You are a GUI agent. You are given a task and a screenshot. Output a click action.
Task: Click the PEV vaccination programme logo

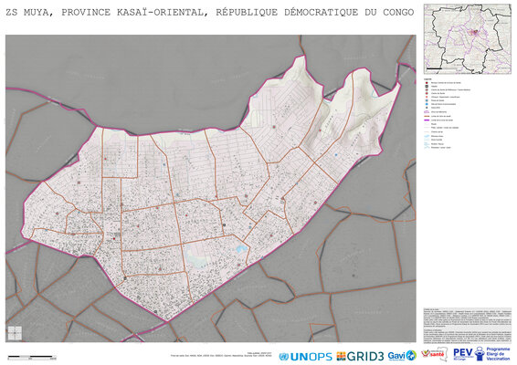click(481, 354)
